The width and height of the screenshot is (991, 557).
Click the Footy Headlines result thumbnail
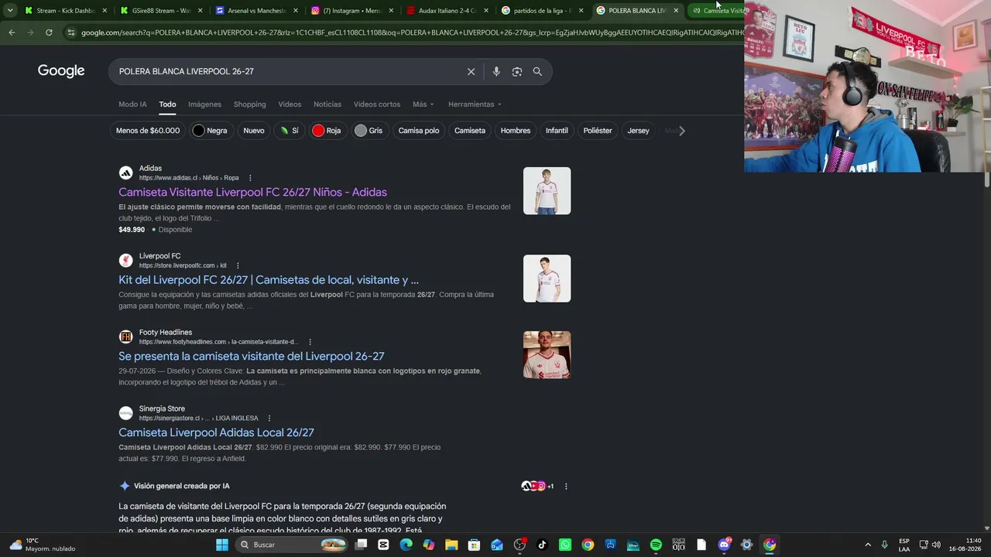pyautogui.click(x=547, y=355)
